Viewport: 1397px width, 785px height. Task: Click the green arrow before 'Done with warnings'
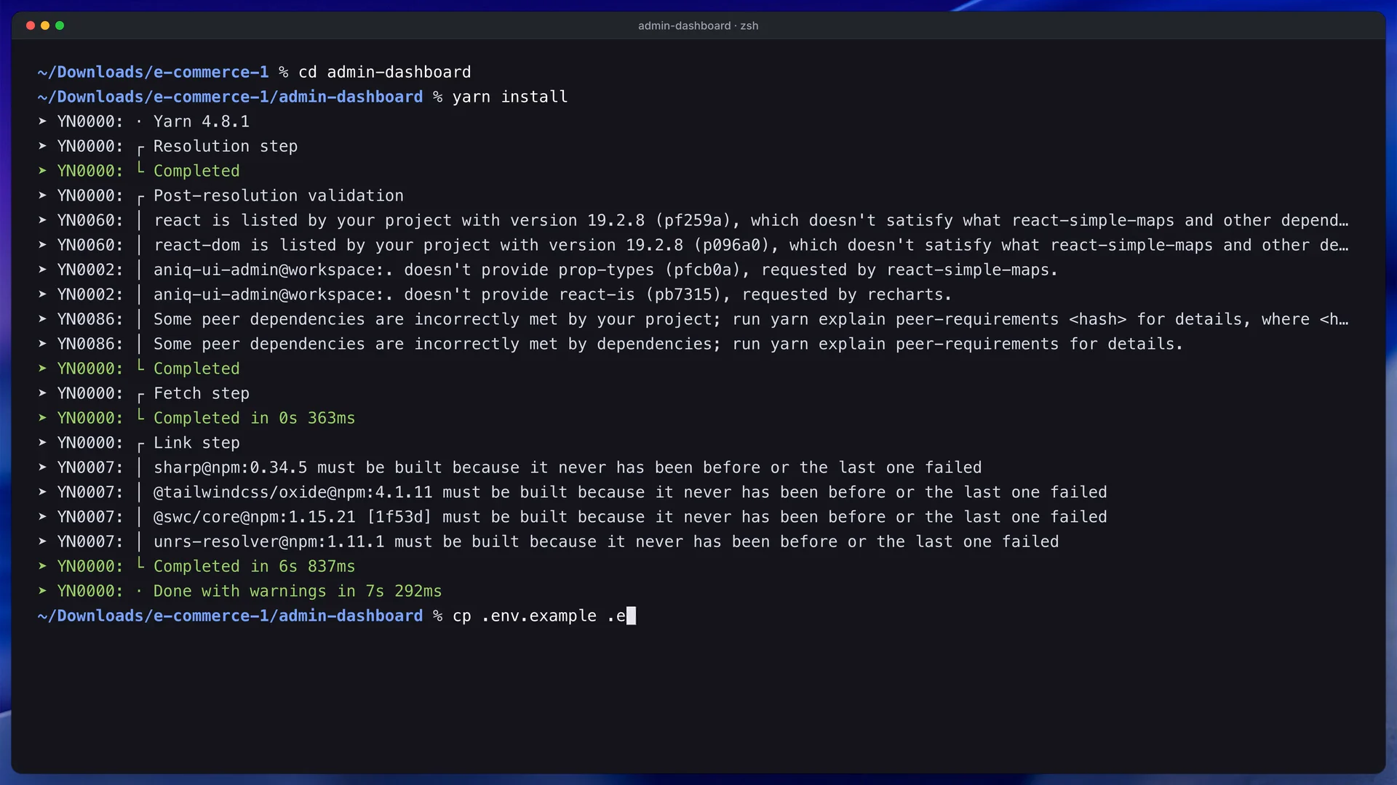point(42,591)
